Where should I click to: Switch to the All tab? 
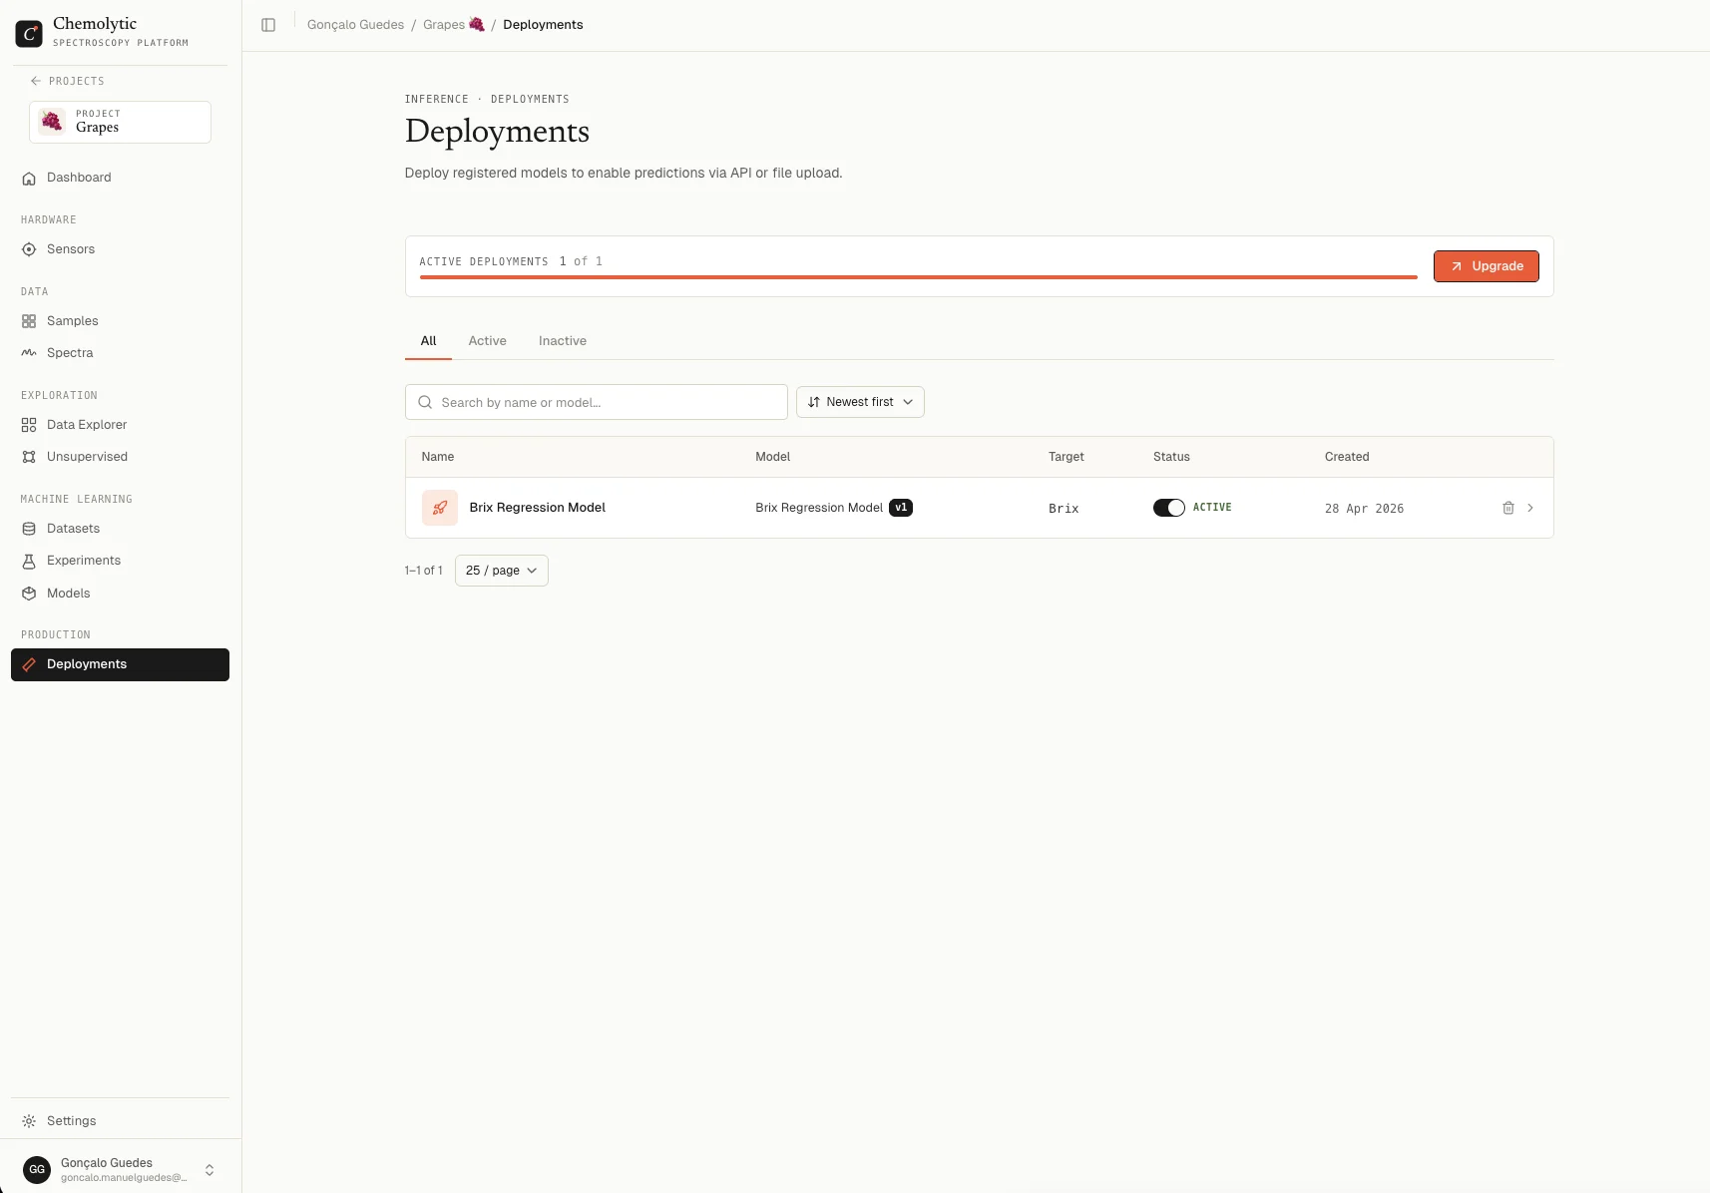428,341
